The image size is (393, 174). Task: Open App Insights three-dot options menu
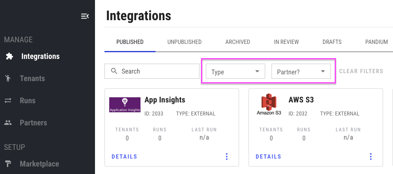(x=227, y=157)
